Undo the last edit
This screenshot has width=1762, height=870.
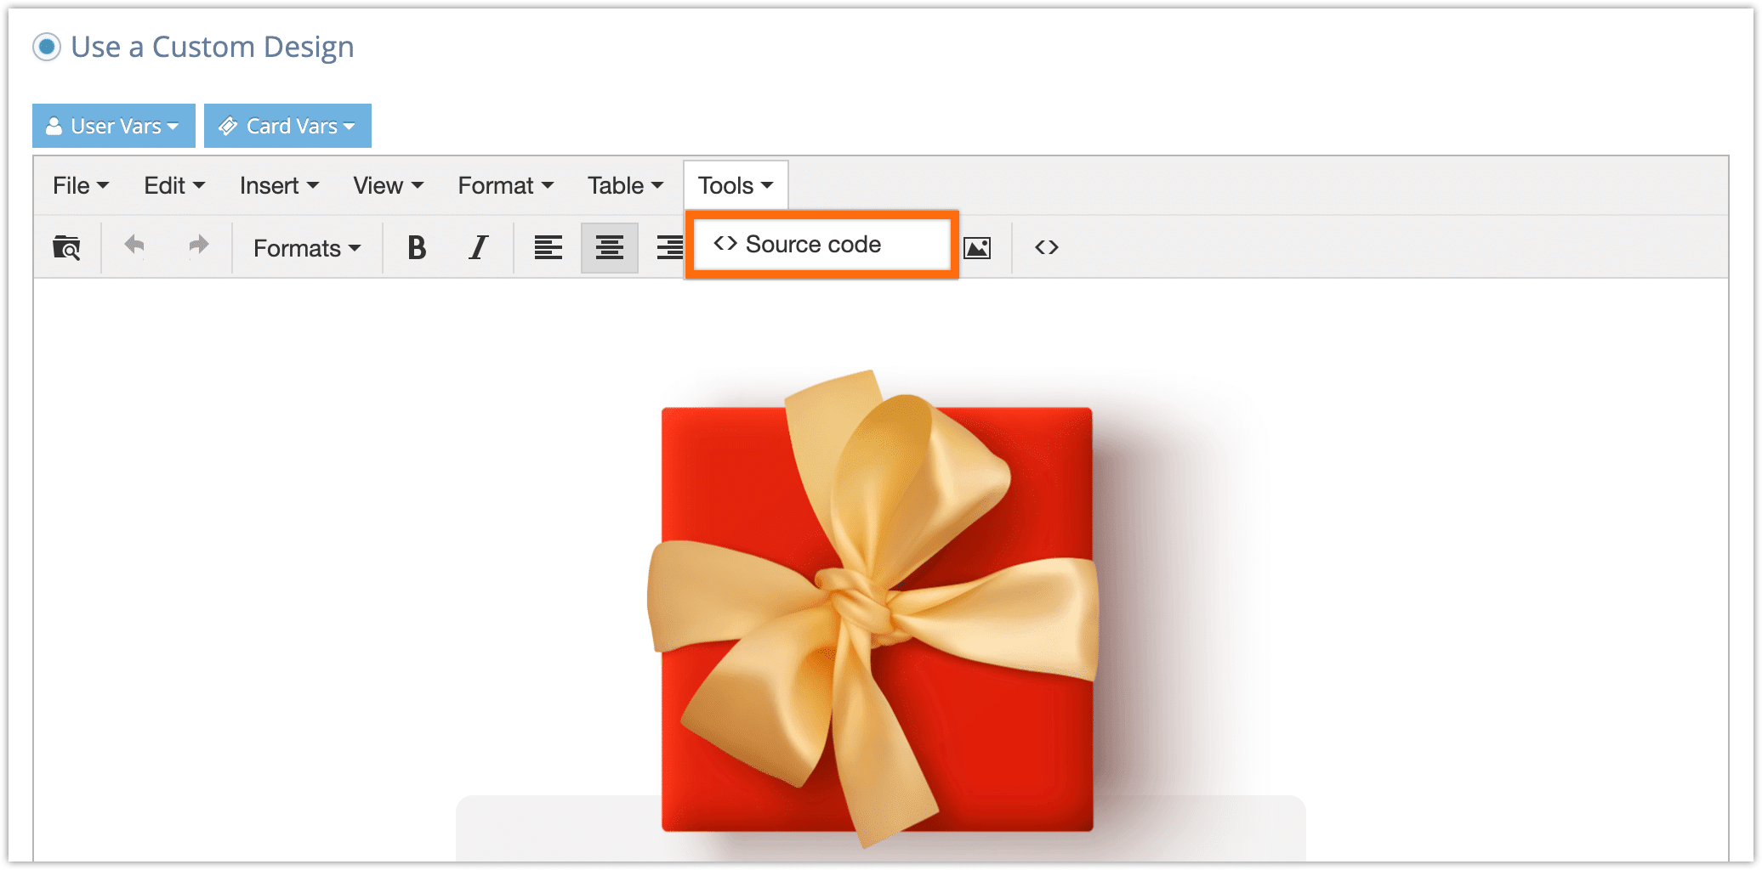(x=134, y=247)
